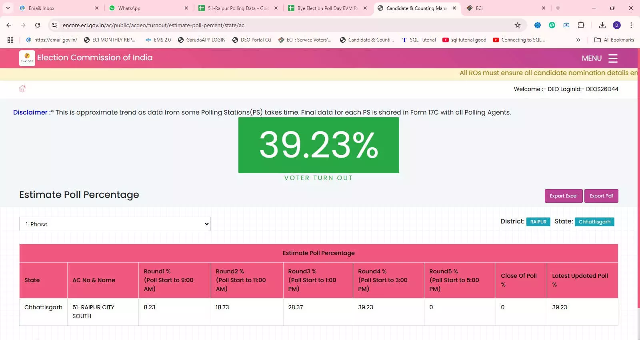Open the profile avatar D
The width and height of the screenshot is (640, 340).
[617, 25]
